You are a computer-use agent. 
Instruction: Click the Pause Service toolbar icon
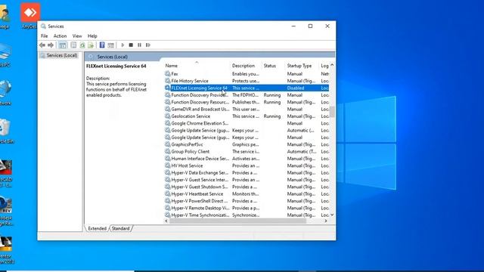[x=139, y=45]
